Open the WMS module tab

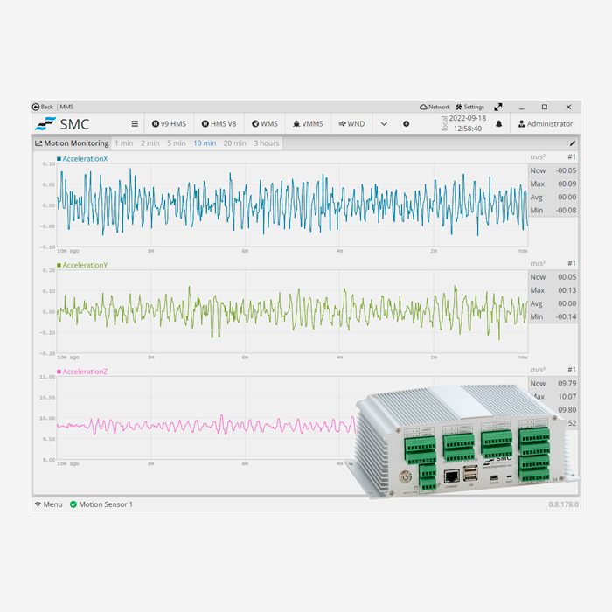tap(265, 124)
